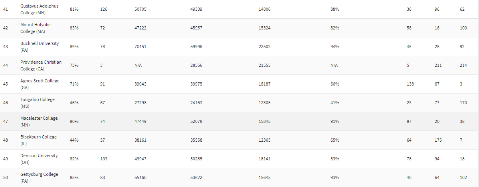Viewport: 479px width, 187px height.
Task: Click Tougaloo College (MS) name
Action: (x=38, y=103)
